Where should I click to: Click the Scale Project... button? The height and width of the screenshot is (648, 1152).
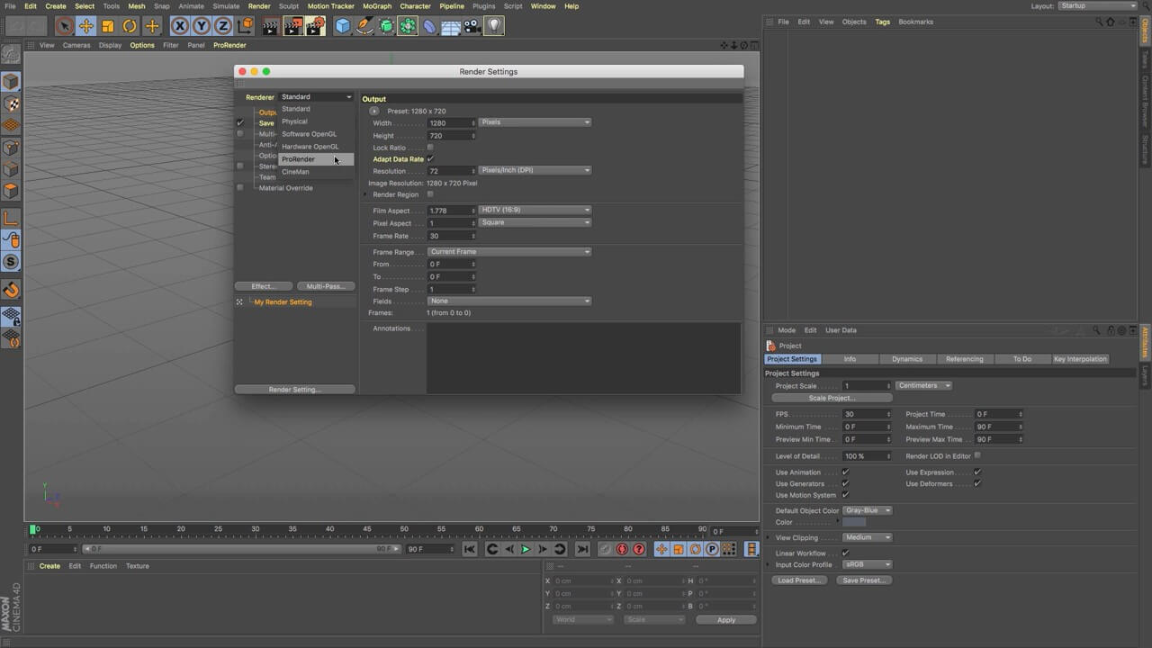tap(832, 398)
